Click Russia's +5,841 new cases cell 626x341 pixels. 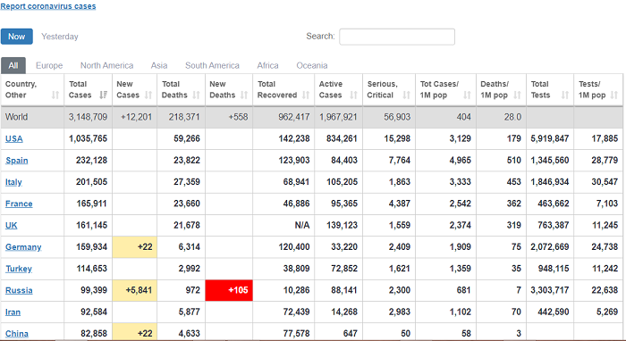pos(134,290)
